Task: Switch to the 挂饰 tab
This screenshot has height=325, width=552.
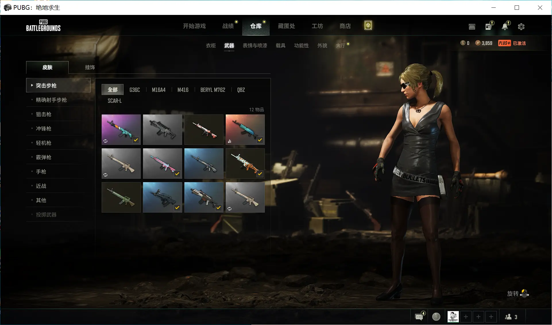Action: 90,67
